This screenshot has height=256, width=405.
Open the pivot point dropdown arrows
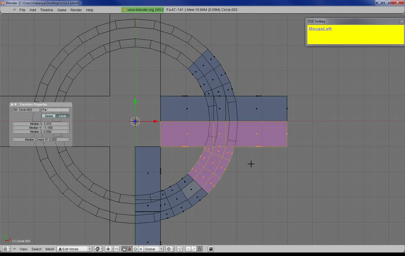pos(112,249)
